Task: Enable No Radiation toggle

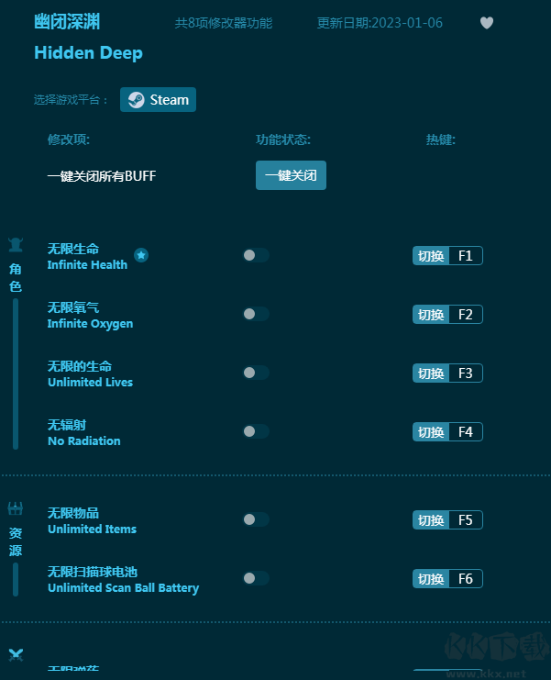Action: pyautogui.click(x=256, y=431)
